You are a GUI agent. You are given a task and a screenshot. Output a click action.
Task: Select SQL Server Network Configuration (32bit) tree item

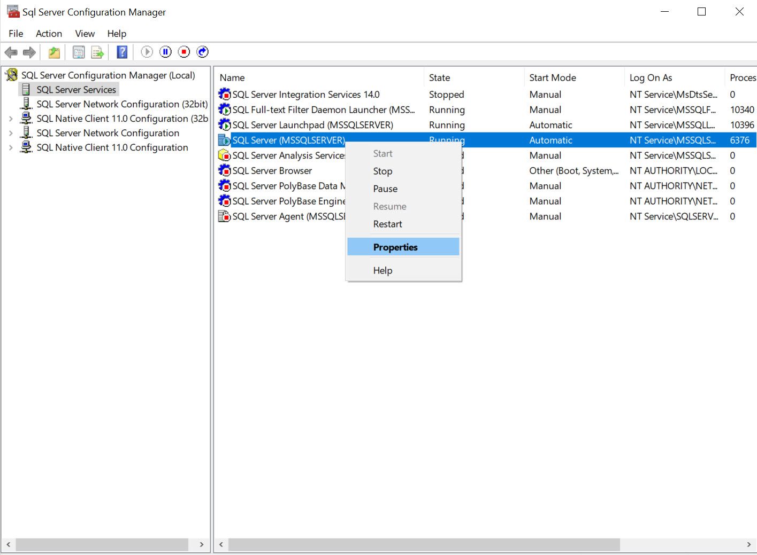click(122, 104)
